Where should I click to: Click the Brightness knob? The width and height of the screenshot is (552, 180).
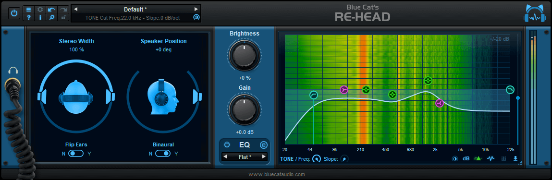tap(245, 55)
